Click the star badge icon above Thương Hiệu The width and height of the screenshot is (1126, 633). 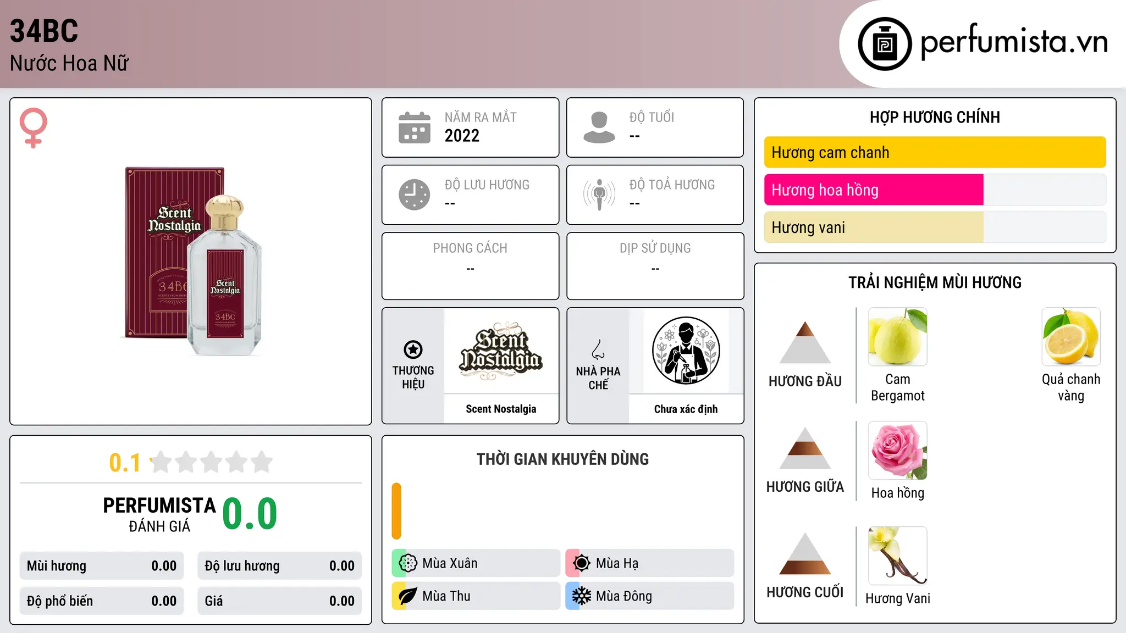coord(413,349)
